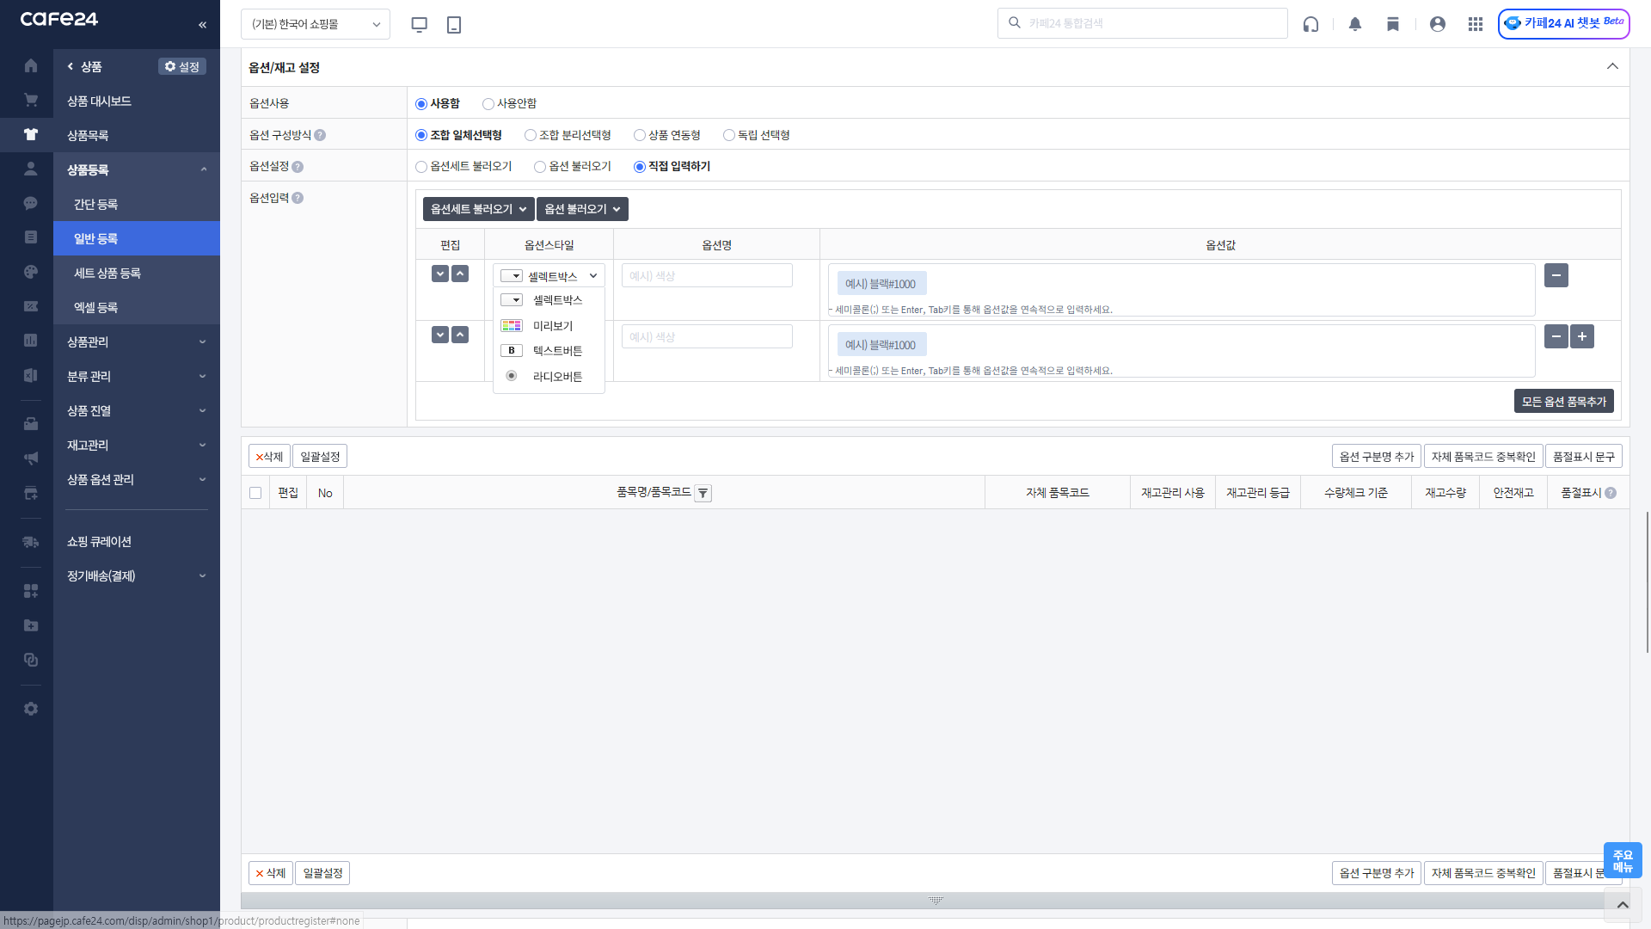Select the 사용안함 option radio button
Image resolution: width=1651 pixels, height=929 pixels.
(488, 104)
